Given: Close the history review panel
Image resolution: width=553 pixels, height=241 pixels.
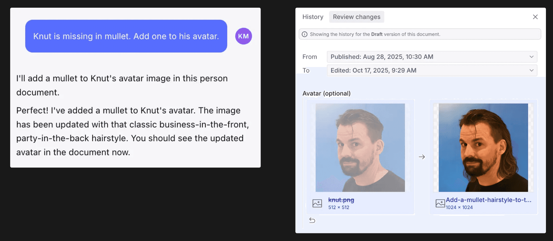Looking at the screenshot, I should tap(535, 17).
